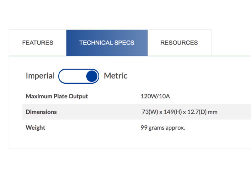Screen dimensions: 251x188
Task: Click the gray shaded Dimensions row background
Action: pos(136,112)
